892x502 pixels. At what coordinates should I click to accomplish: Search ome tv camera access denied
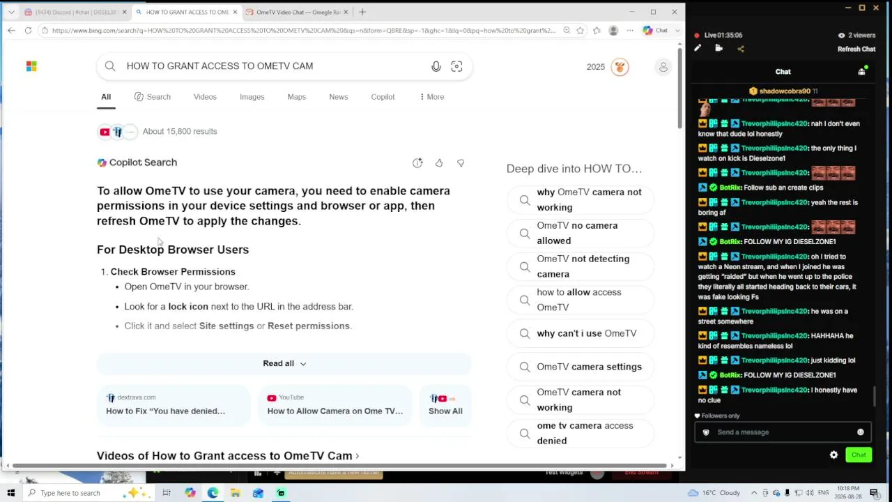580,433
